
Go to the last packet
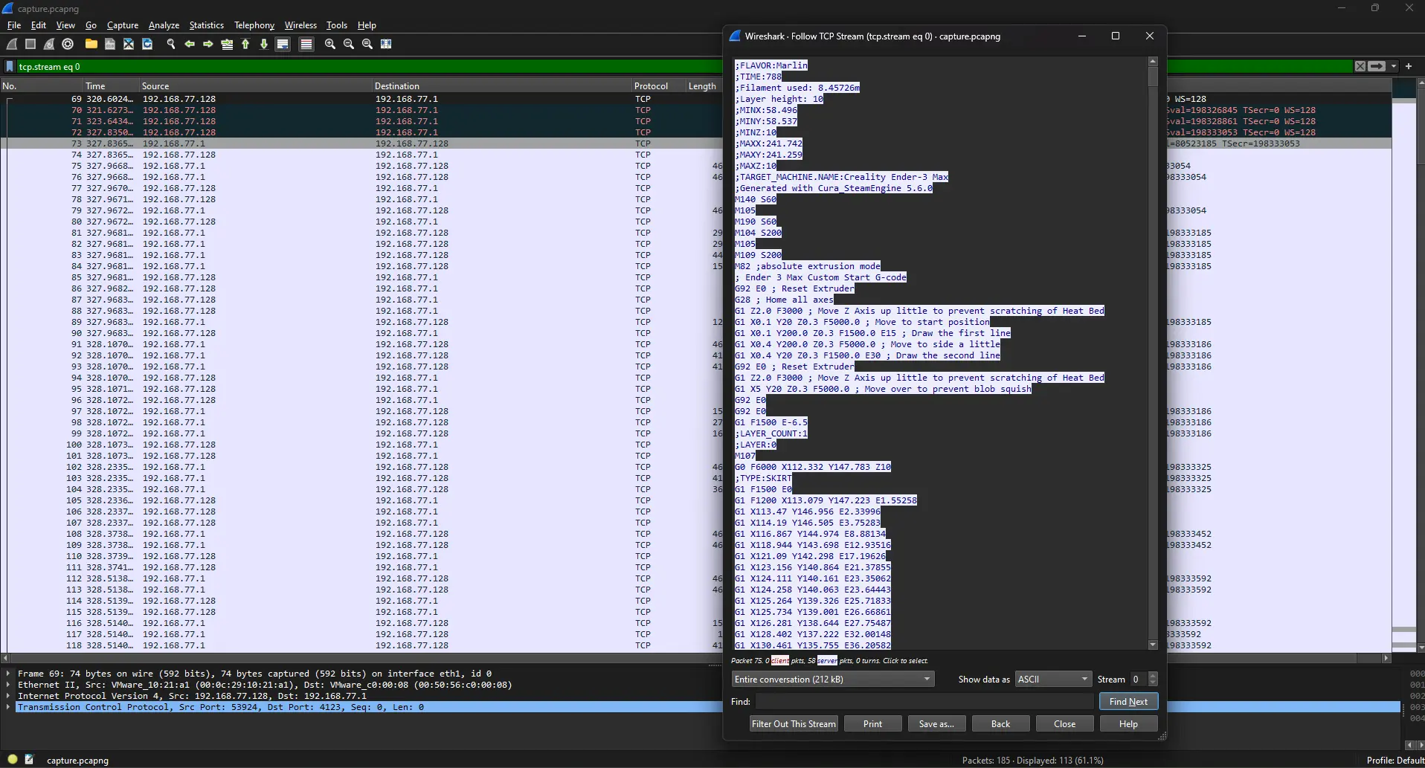click(264, 44)
